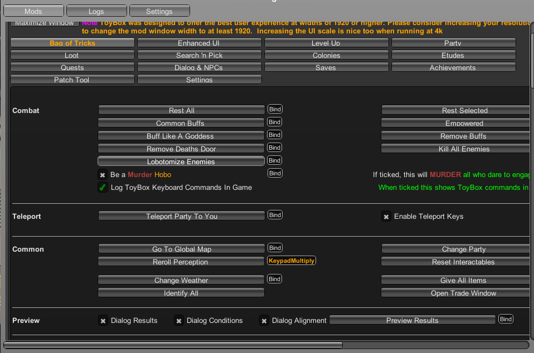
Task: Bind a key for Rest All
Action: 275,109
